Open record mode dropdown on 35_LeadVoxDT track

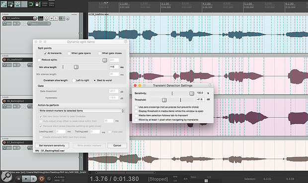click(17, 65)
